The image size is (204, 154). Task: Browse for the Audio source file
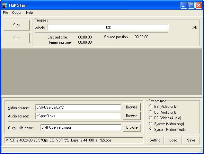(132, 116)
